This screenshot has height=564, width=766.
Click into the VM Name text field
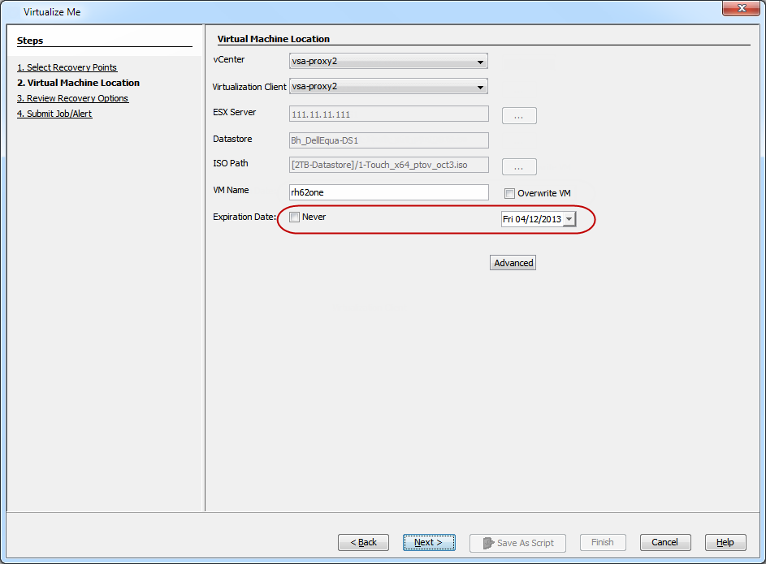coord(388,192)
